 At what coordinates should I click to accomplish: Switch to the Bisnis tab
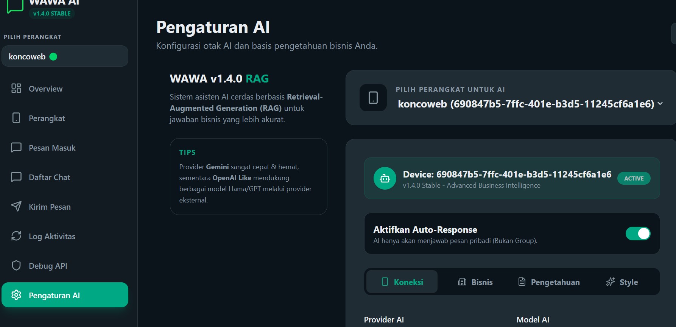475,282
